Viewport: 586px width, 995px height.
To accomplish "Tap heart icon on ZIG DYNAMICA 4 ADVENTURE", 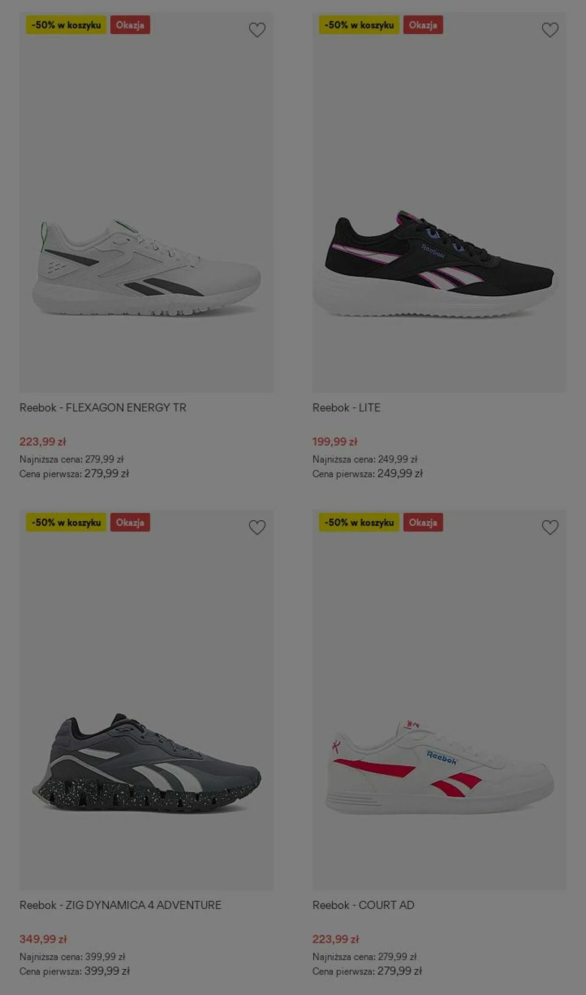I will coord(257,527).
